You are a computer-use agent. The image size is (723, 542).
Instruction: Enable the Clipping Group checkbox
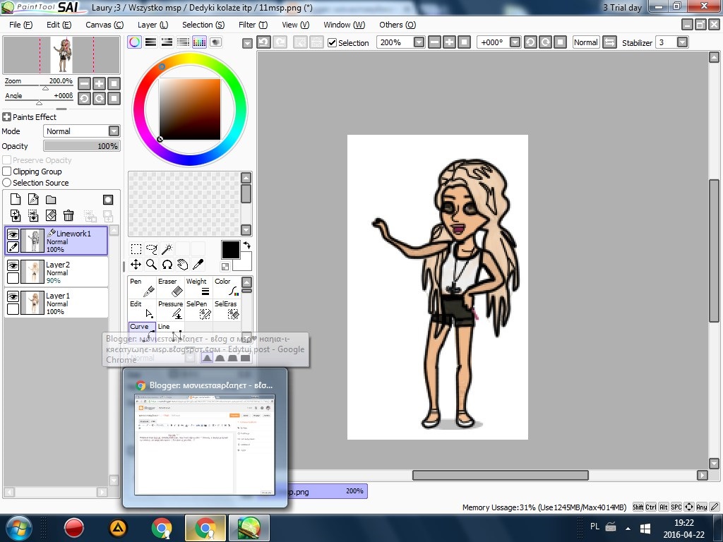(x=7, y=171)
